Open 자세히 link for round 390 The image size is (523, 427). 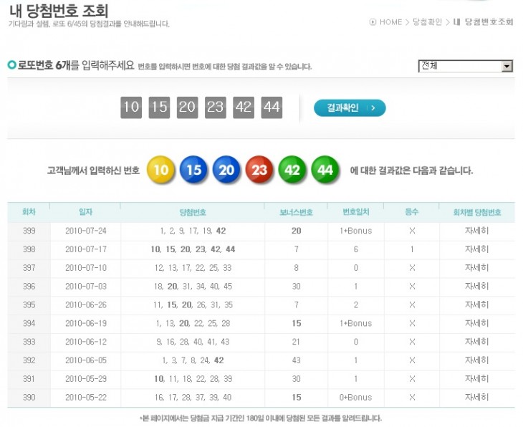point(476,398)
